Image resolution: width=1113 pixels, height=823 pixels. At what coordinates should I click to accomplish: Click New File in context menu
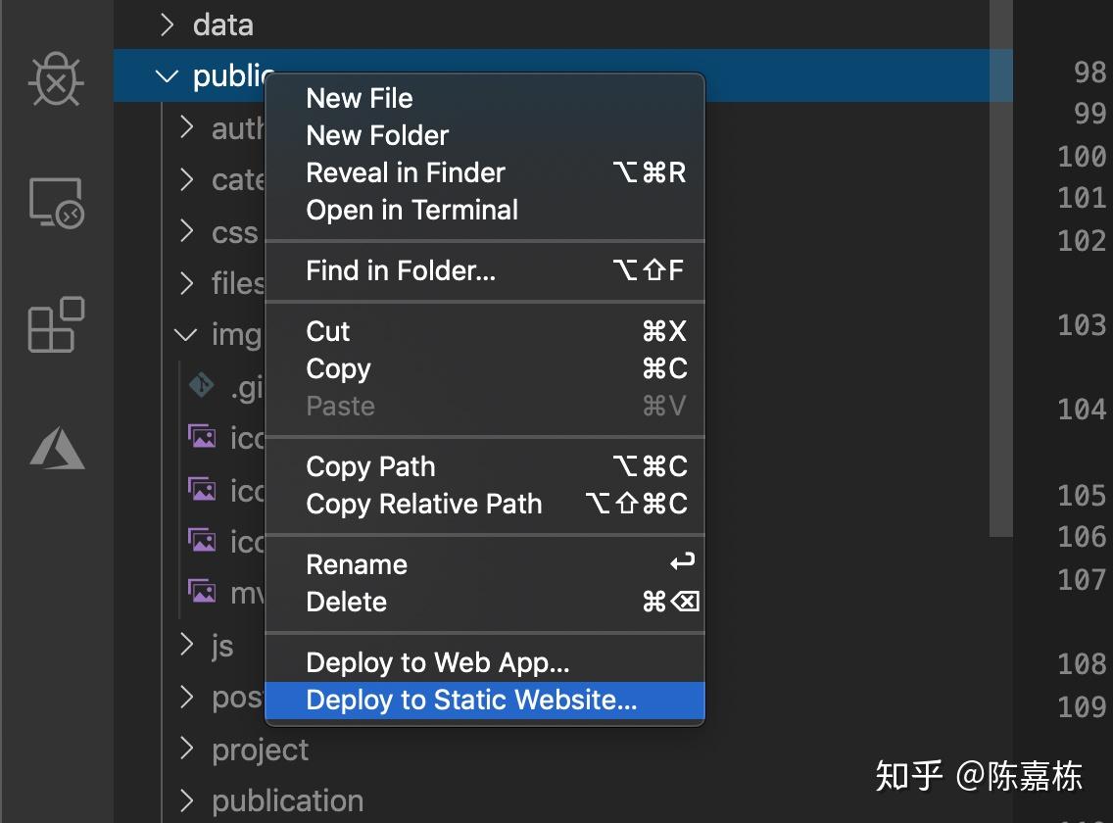pos(360,98)
